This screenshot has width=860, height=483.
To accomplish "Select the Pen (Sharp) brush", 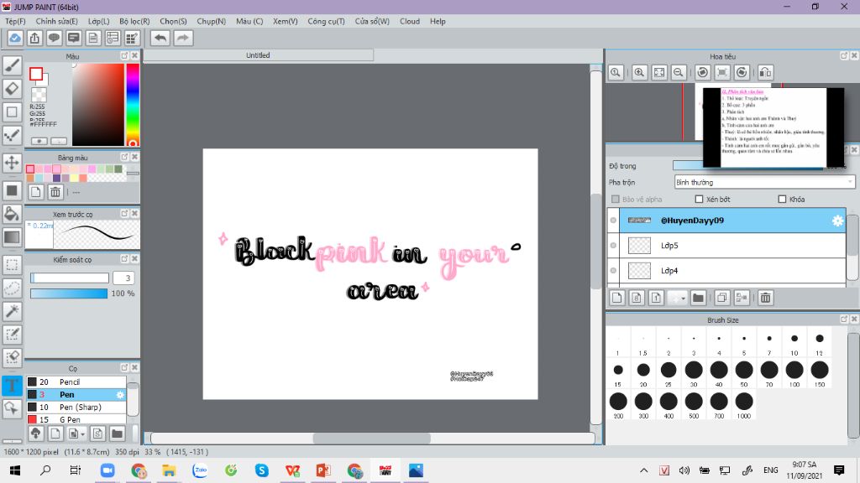I will (76, 407).
